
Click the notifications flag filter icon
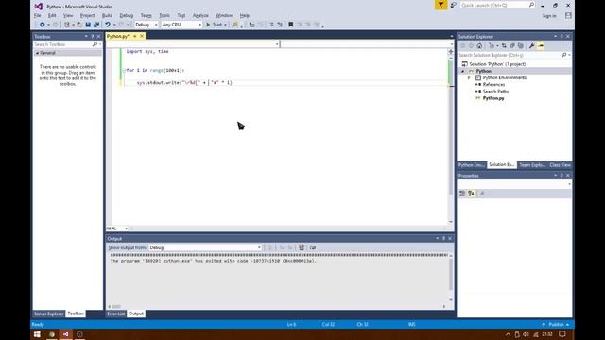tap(441, 5)
